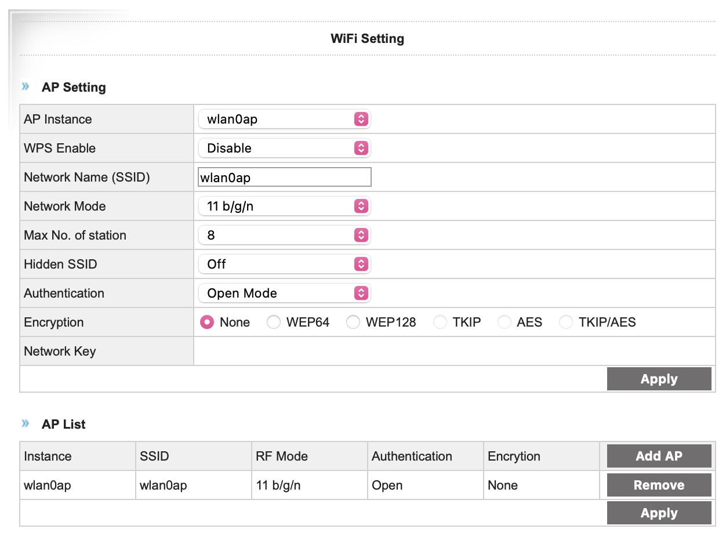Screen dimensions: 726x536
Task: Click the AP List section arrow icon
Action: click(26, 423)
